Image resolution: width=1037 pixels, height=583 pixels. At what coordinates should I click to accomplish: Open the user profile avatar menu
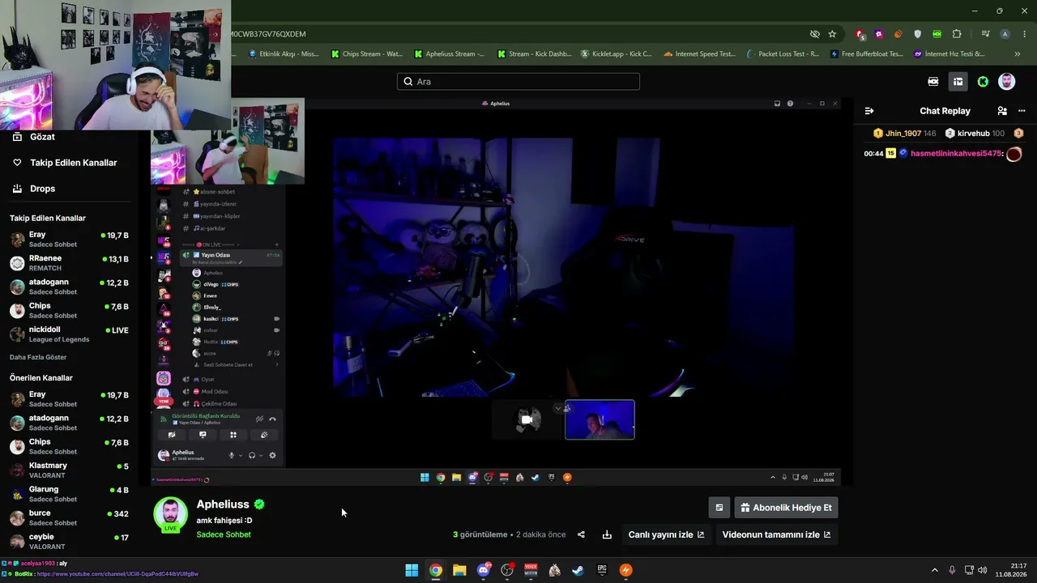pyautogui.click(x=1006, y=82)
